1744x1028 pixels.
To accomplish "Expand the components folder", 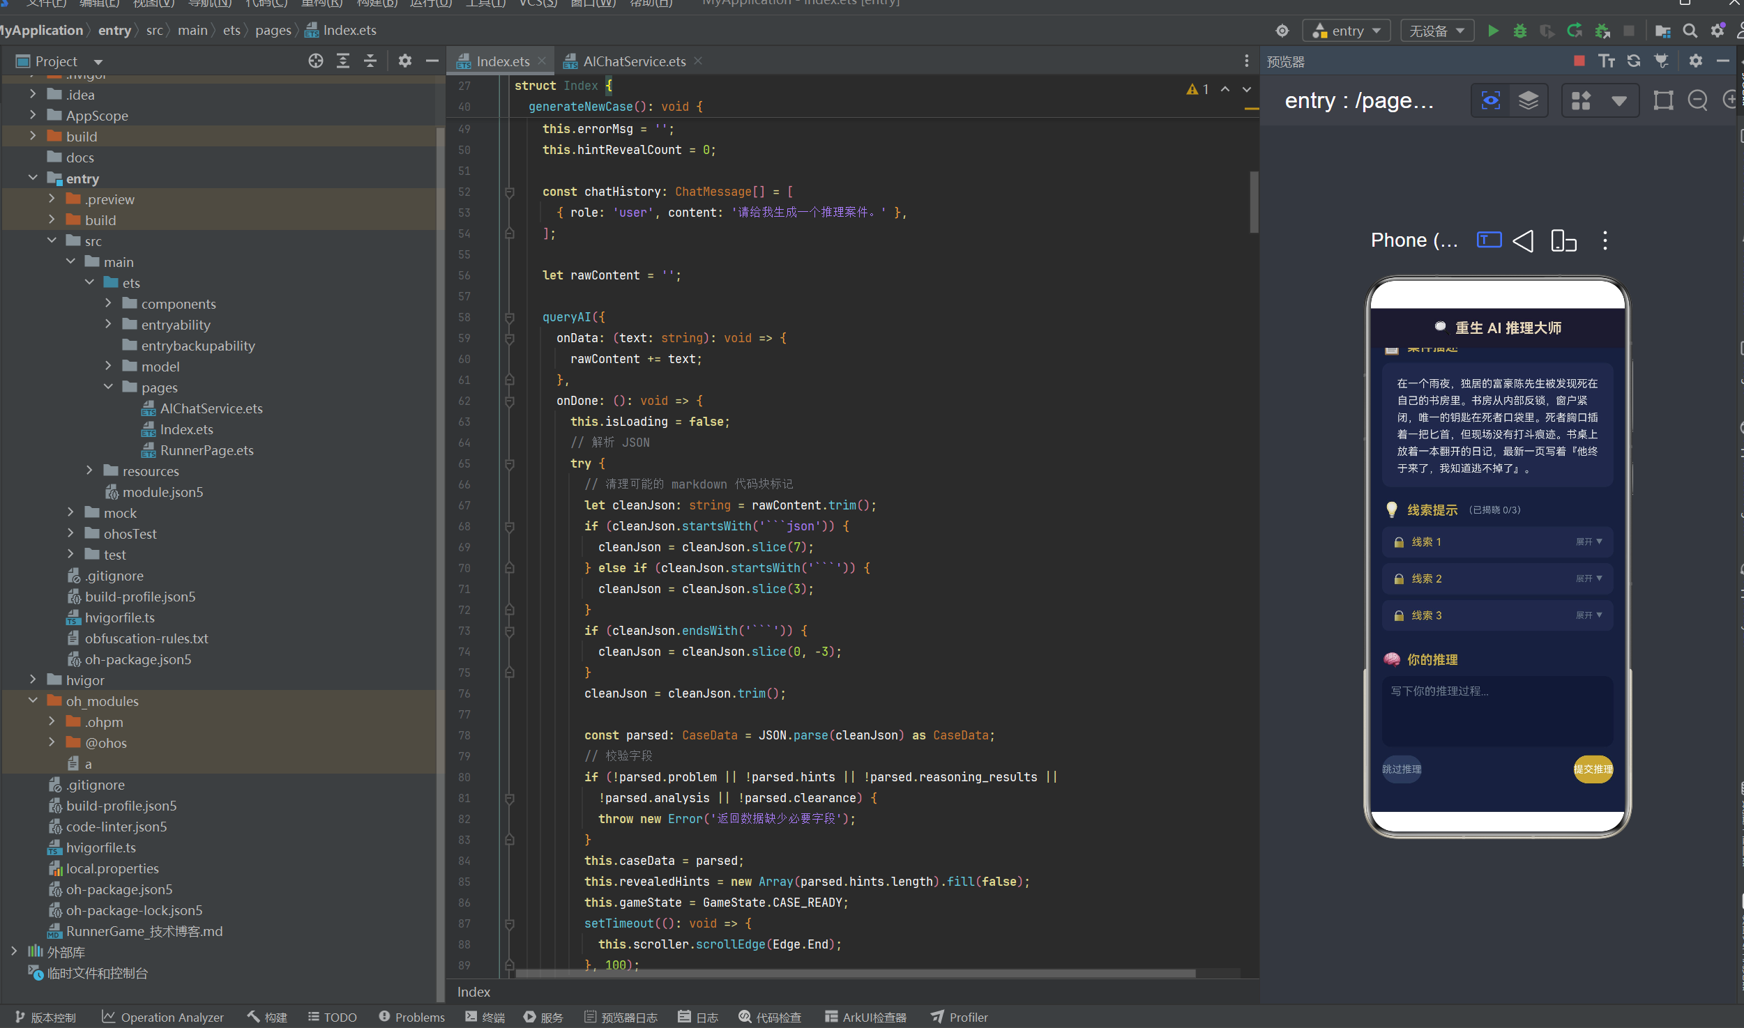I will (x=108, y=303).
